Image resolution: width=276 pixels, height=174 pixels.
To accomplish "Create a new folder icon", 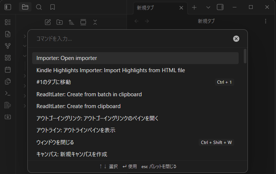I will tap(60, 22).
